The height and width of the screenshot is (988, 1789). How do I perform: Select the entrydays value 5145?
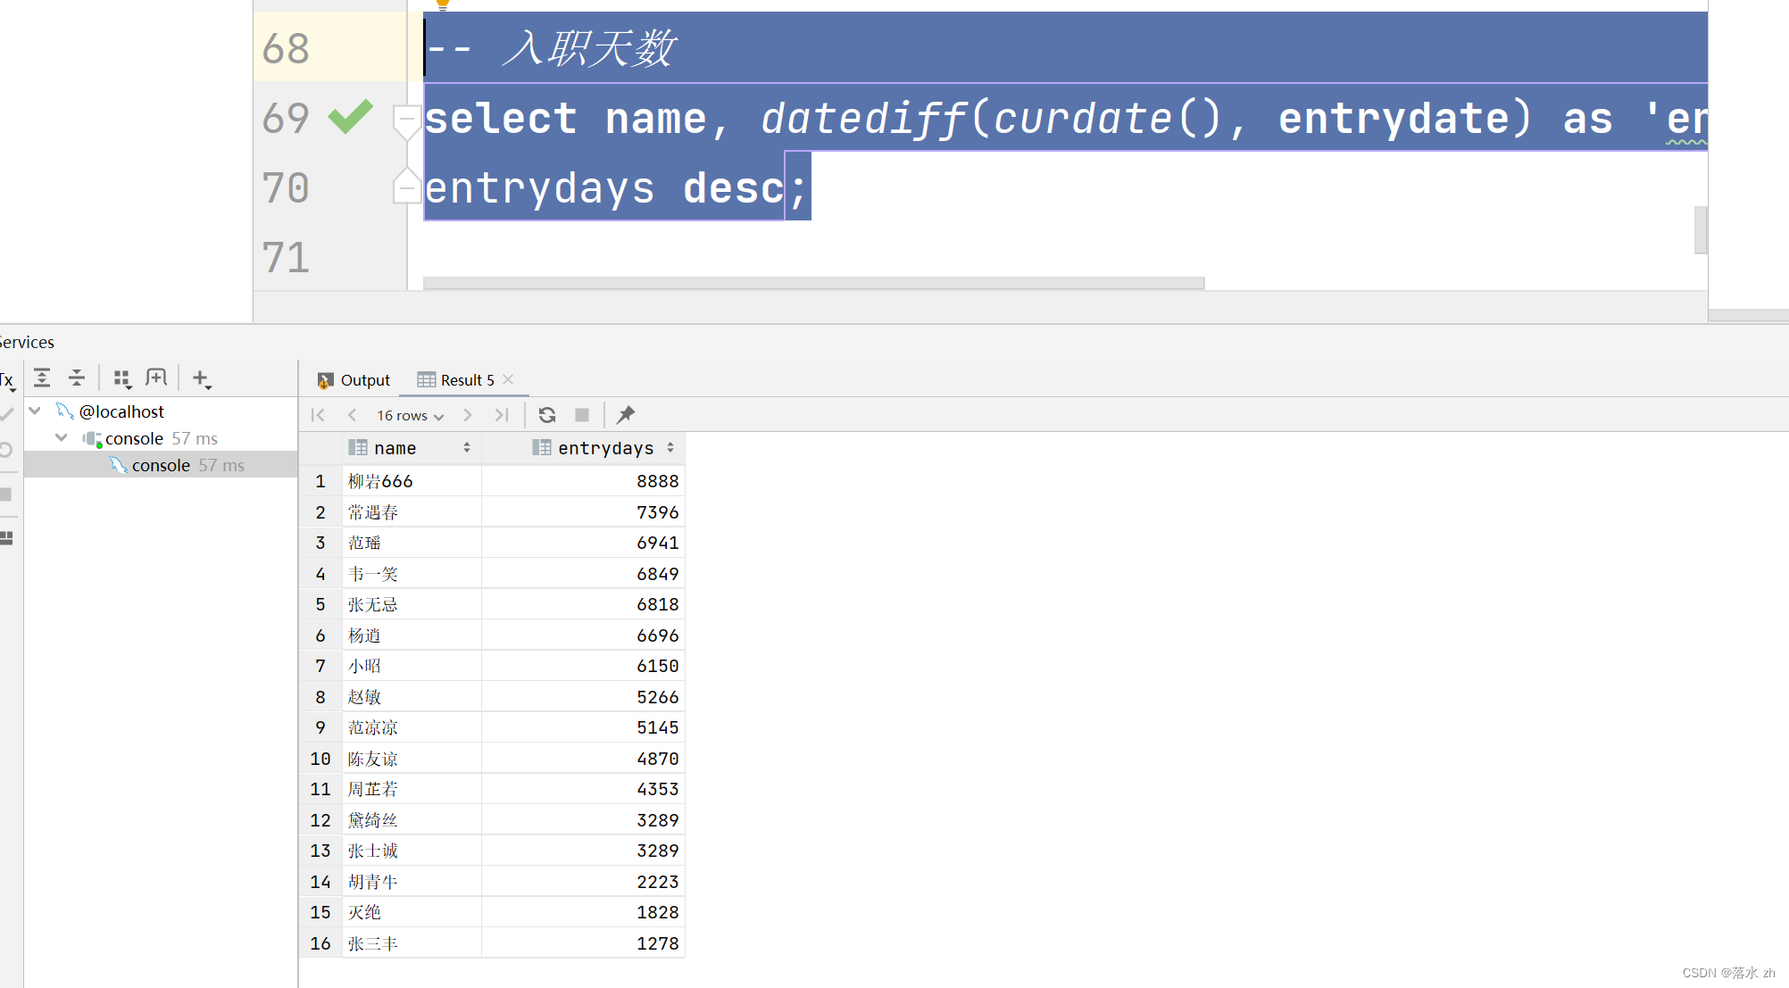(x=584, y=727)
